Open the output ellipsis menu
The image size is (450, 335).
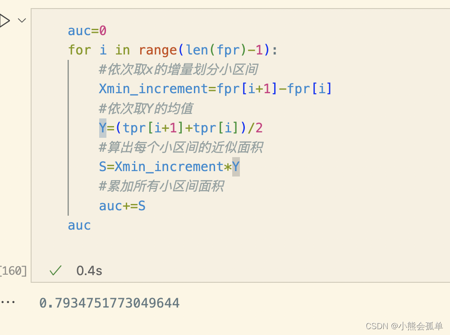click(x=8, y=302)
